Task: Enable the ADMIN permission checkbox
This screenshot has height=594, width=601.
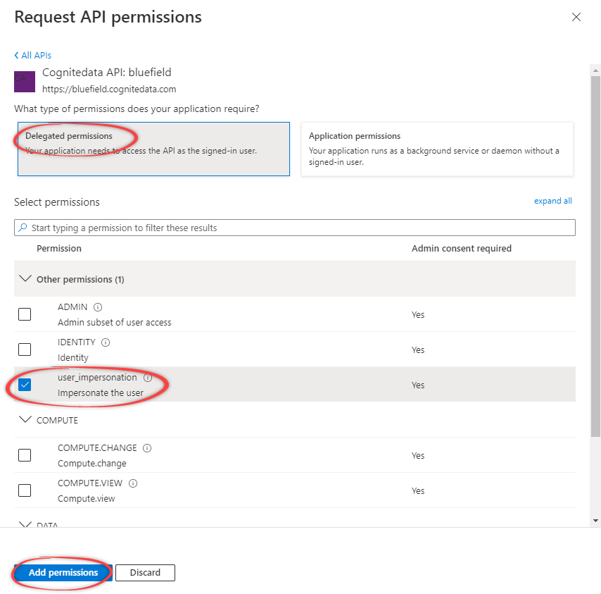Action: pos(25,314)
